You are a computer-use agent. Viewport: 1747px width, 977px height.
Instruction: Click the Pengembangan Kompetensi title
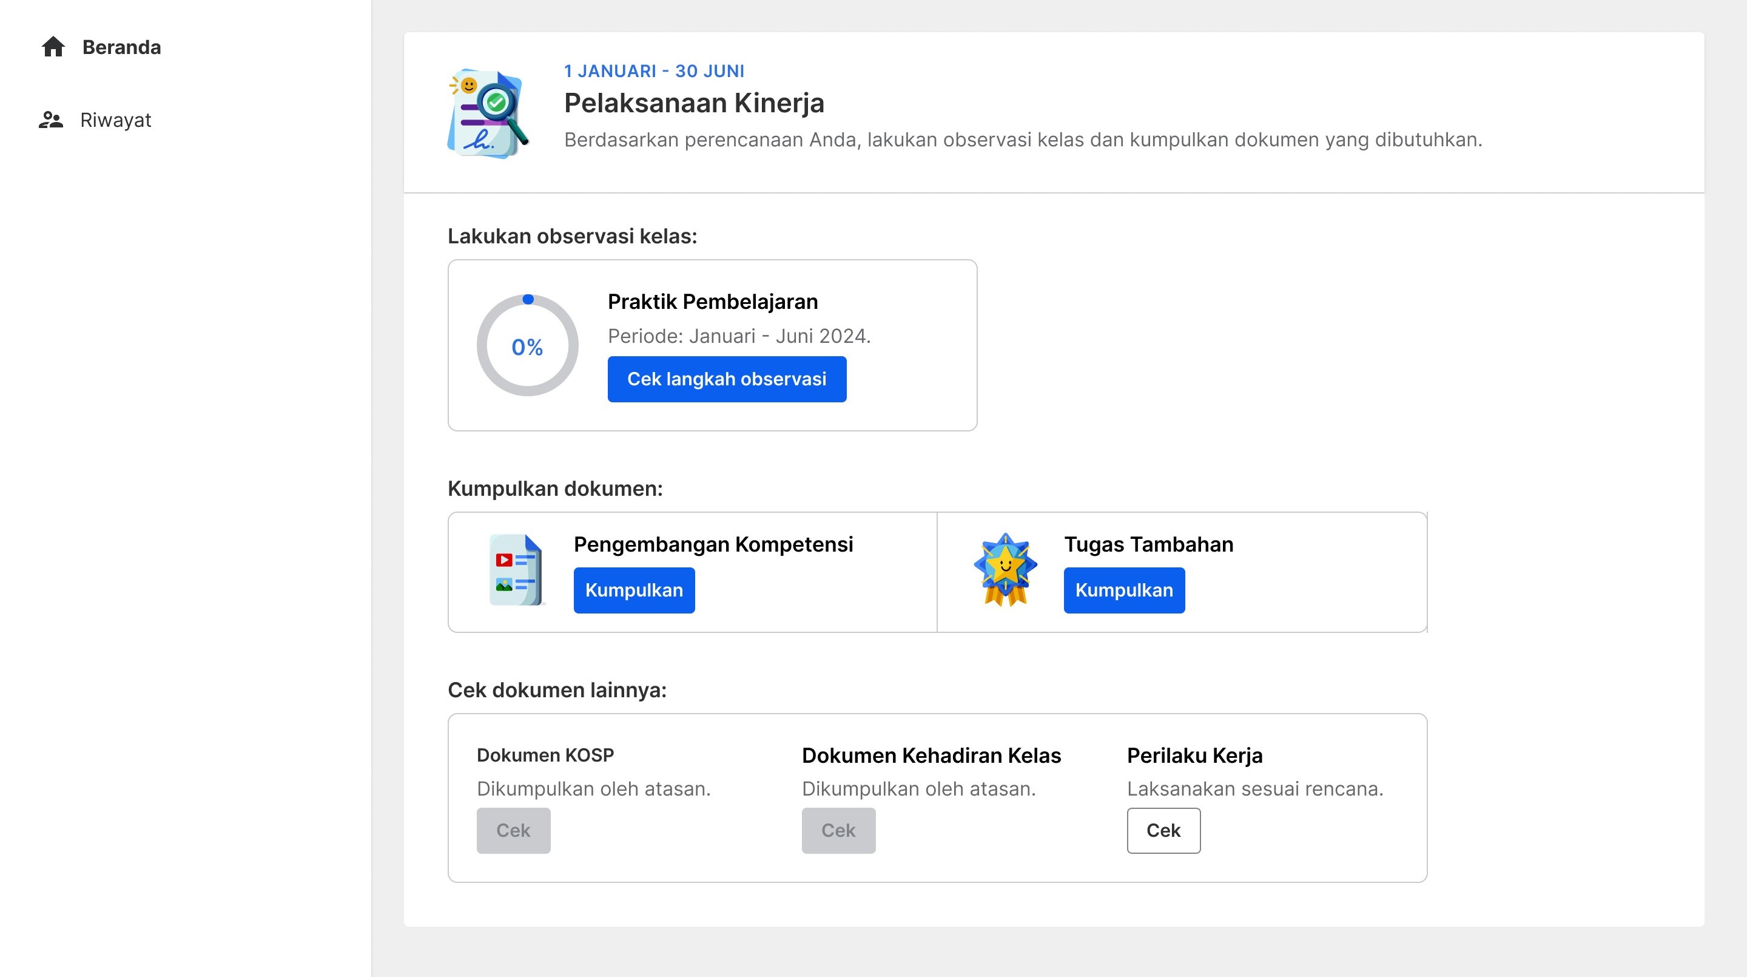[713, 545]
